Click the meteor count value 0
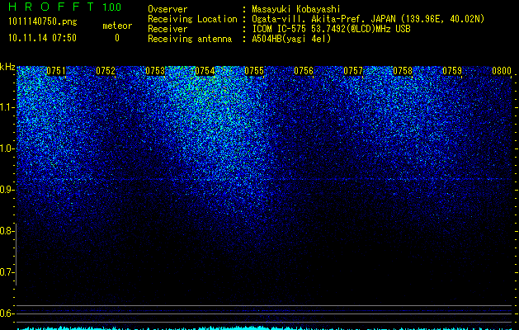 tap(117, 38)
